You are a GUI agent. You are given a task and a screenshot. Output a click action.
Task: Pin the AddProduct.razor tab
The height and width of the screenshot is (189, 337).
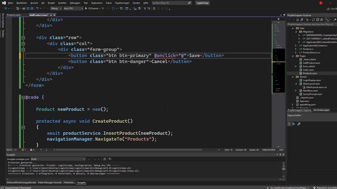[51, 15]
